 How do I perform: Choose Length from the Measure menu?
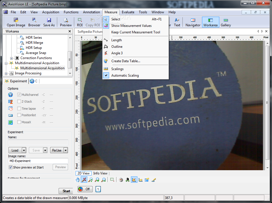pyautogui.click(x=135, y=40)
